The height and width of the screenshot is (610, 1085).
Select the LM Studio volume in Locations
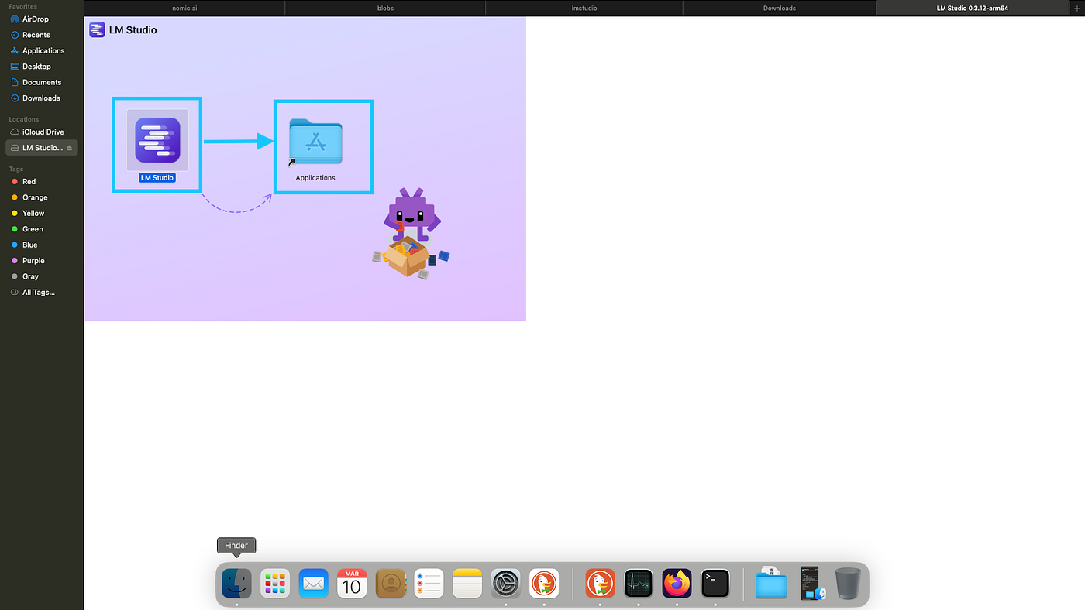pyautogui.click(x=42, y=148)
